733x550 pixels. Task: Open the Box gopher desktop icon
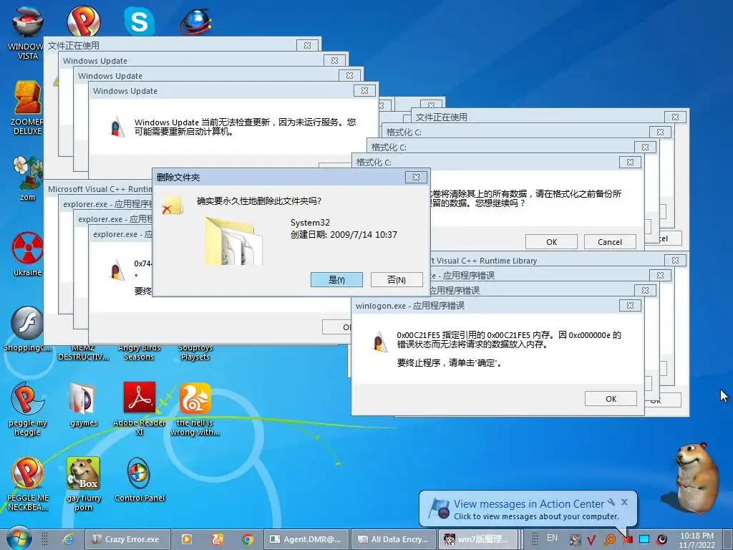[84, 484]
